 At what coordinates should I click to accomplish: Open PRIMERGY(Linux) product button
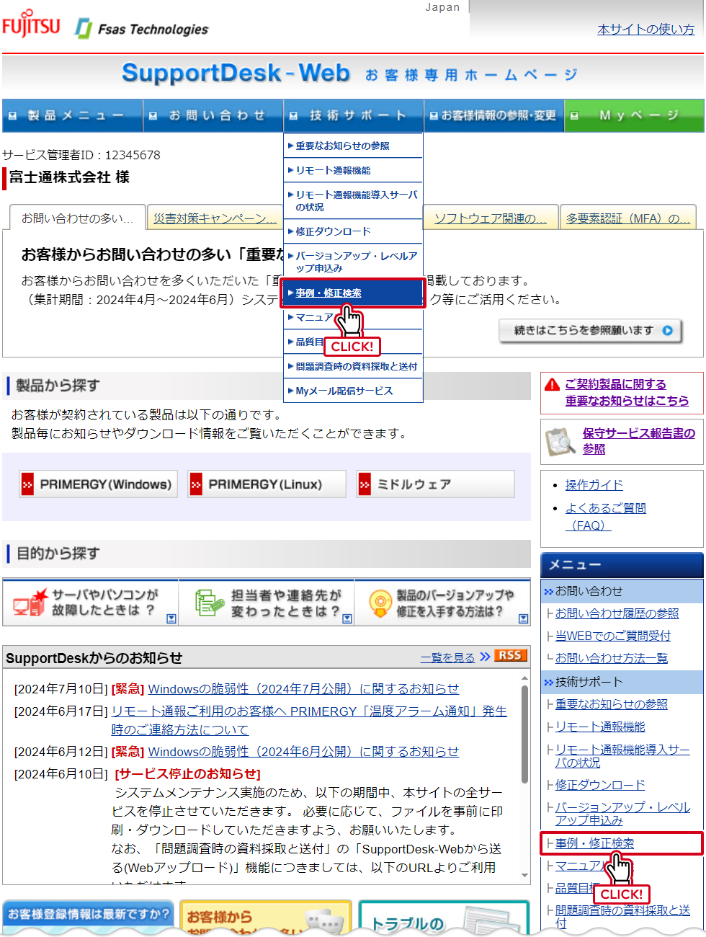[267, 484]
